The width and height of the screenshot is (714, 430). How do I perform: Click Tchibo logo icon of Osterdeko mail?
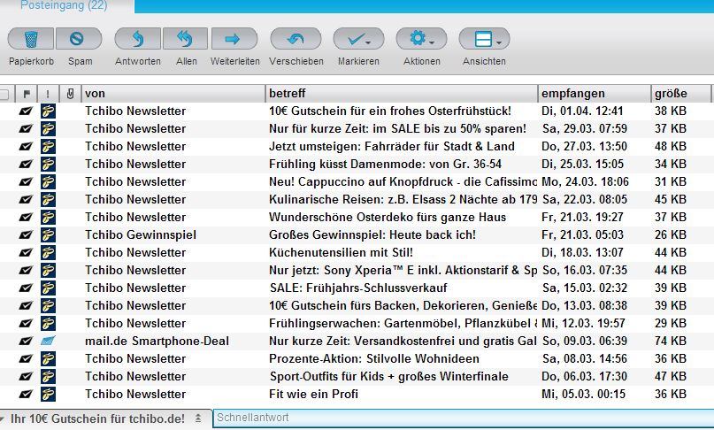(49, 218)
